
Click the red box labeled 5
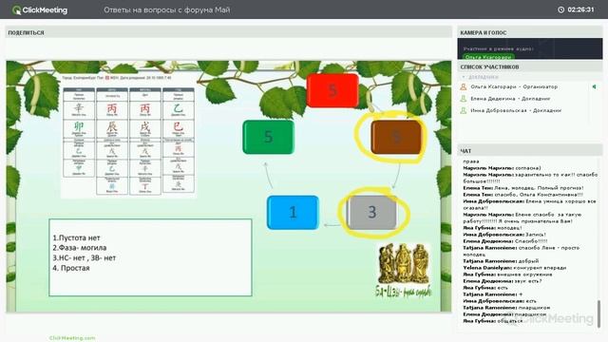[332, 90]
